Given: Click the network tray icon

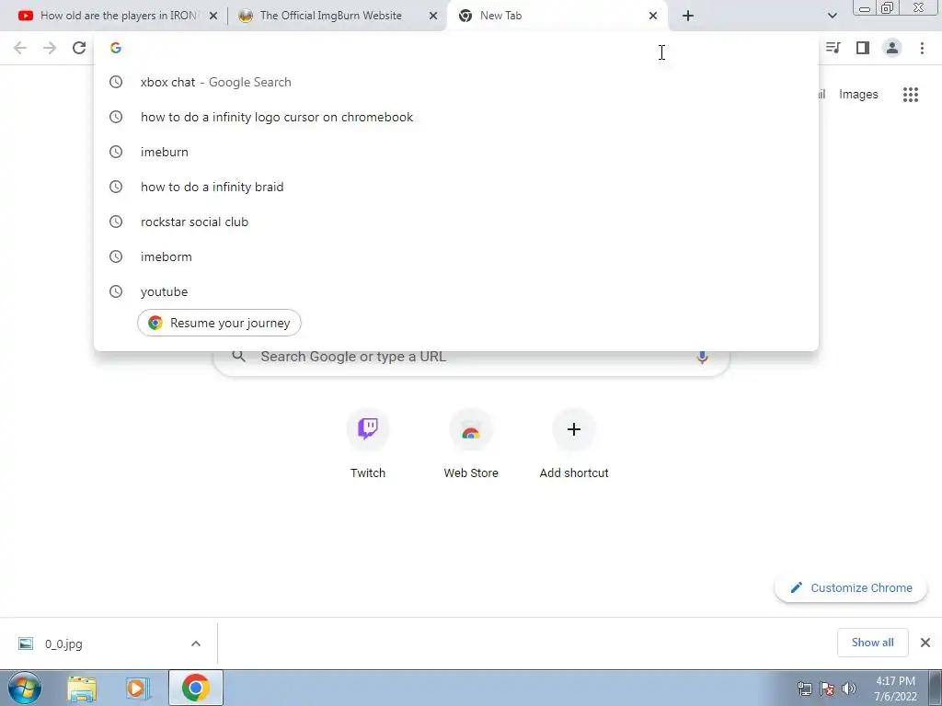Looking at the screenshot, I should coord(804,688).
